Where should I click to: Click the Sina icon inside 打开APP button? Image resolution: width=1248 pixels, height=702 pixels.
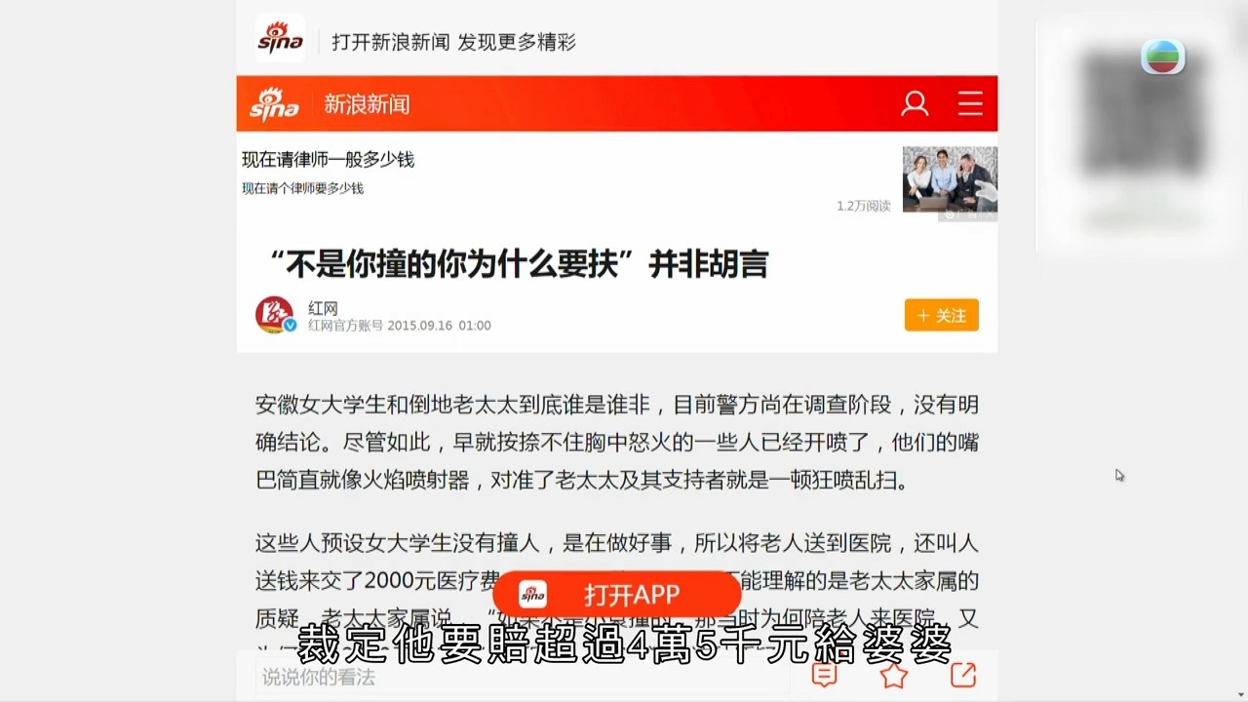click(532, 595)
